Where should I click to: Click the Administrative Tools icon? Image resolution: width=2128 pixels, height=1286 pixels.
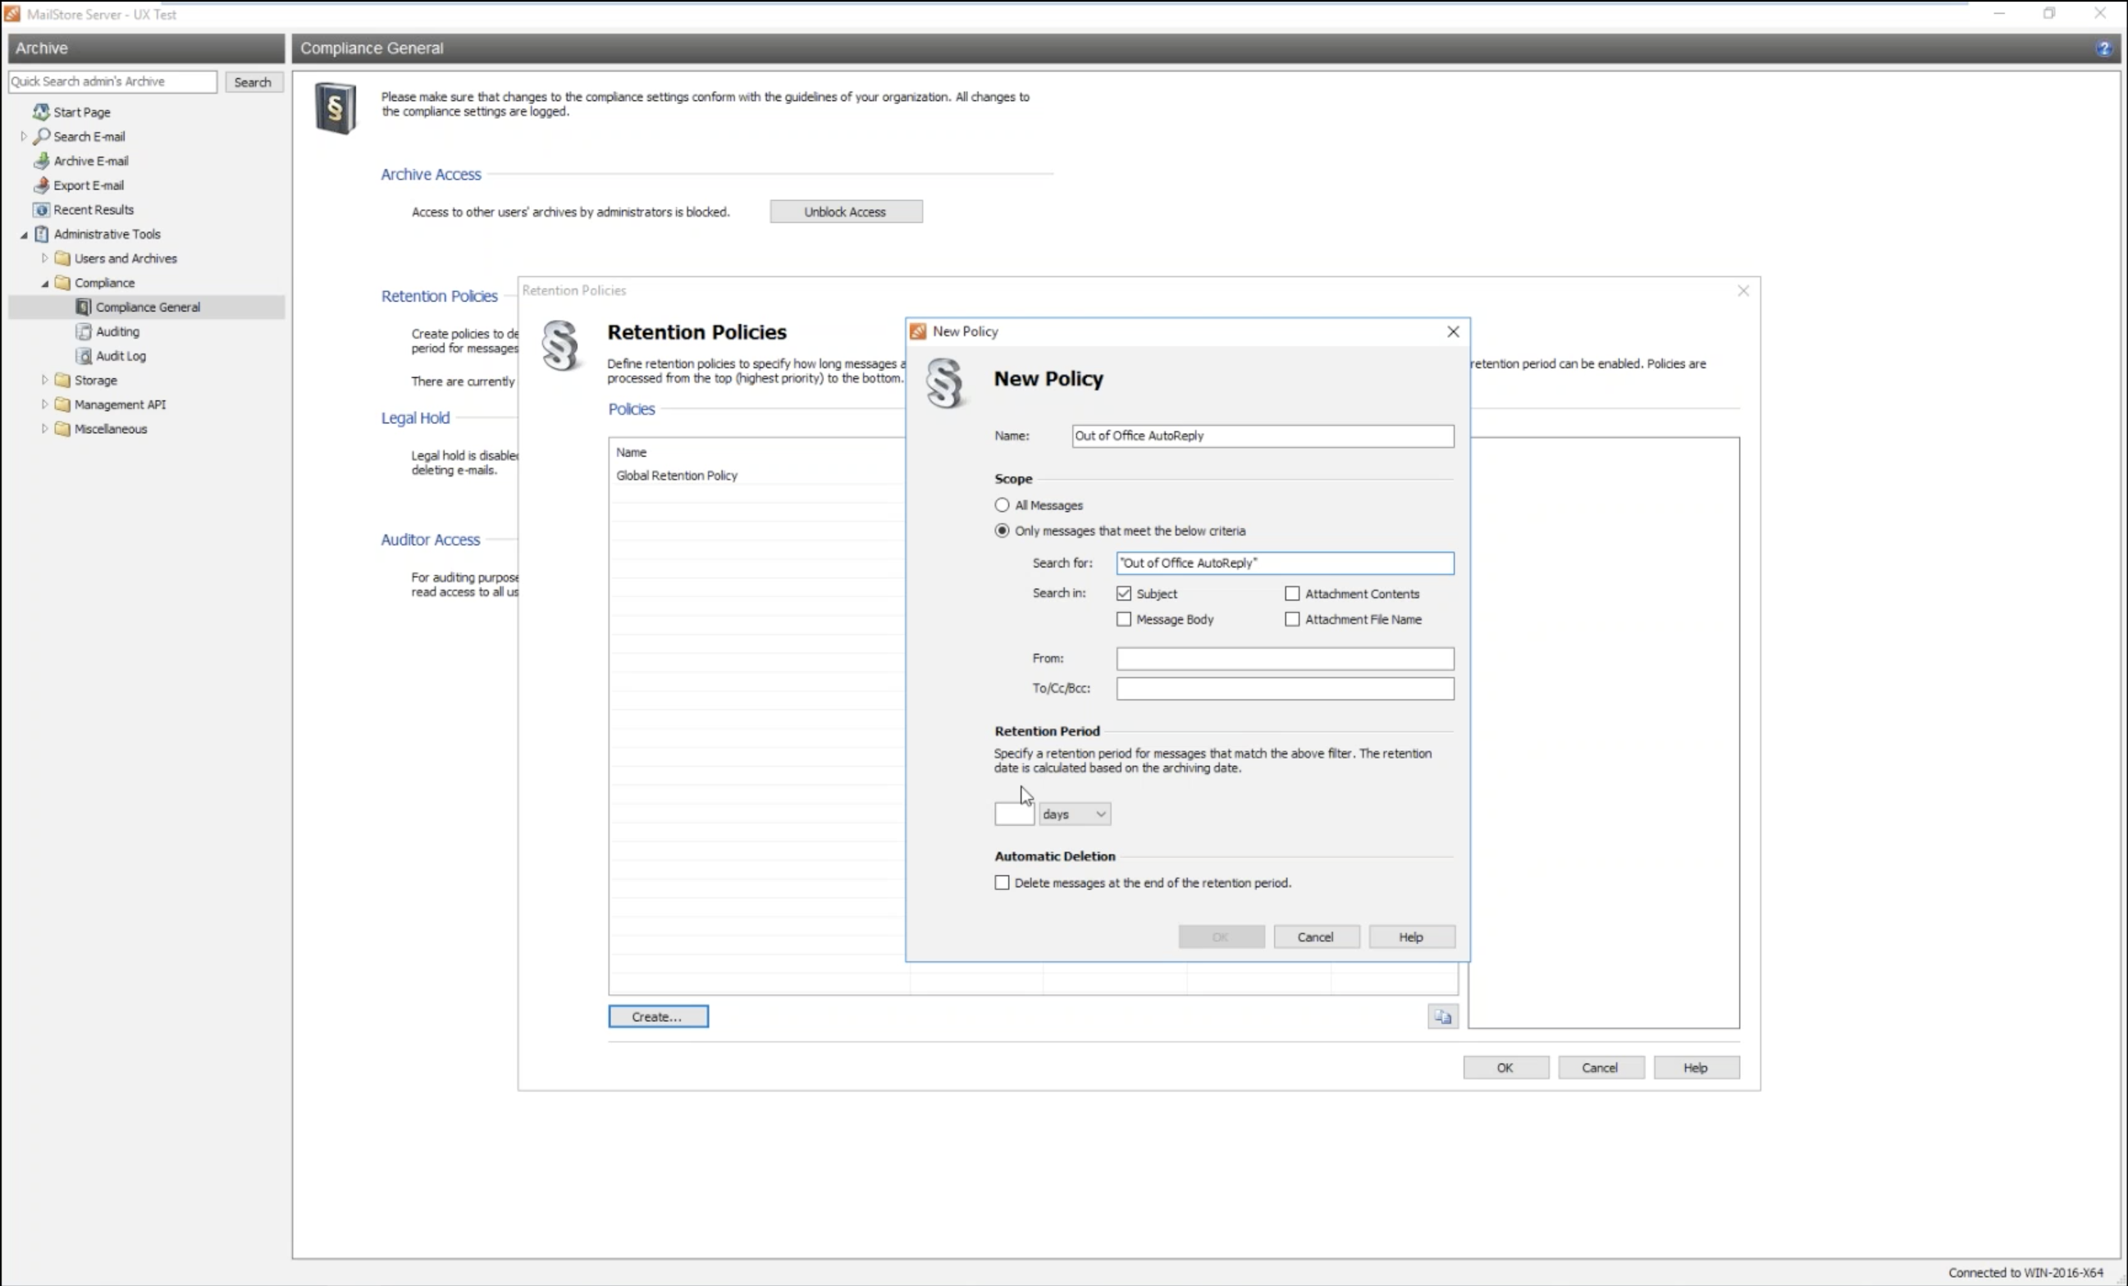(40, 234)
